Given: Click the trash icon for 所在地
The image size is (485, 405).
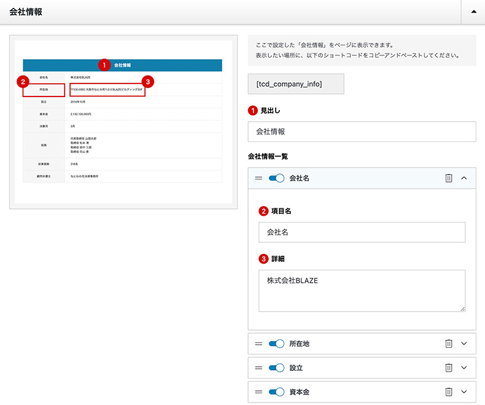Looking at the screenshot, I should [449, 344].
